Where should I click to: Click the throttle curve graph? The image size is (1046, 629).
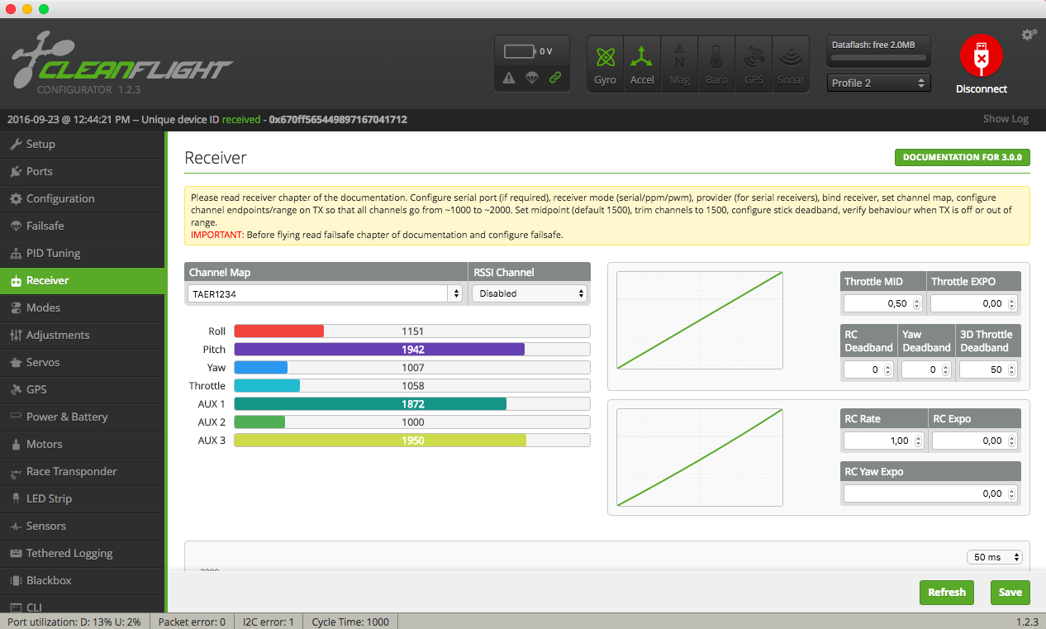pos(700,320)
